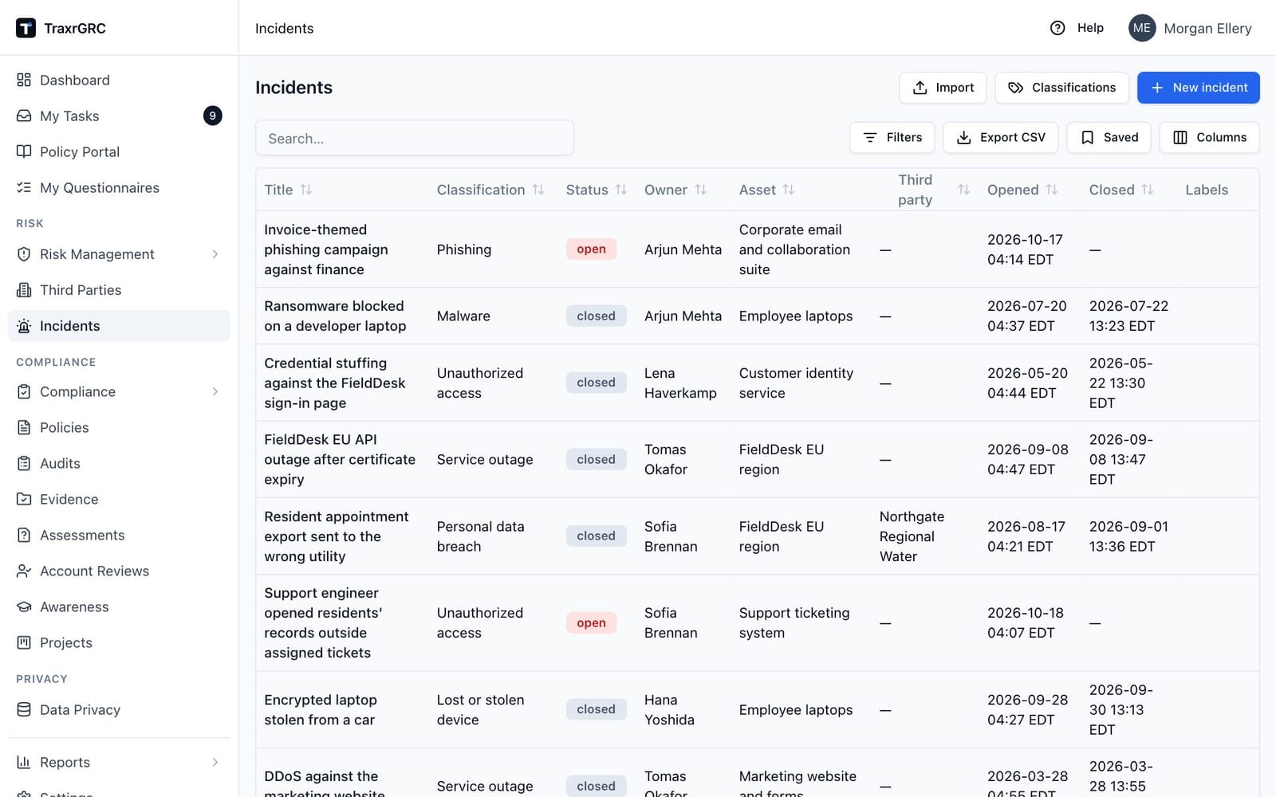Expand the Risk Management chevron
Screen dimensions: 1276x797
[215, 254]
